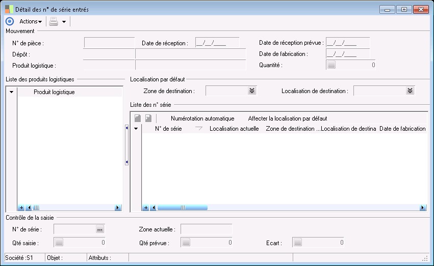
Task: Click the first document icon in serial list toolbar
Action: click(138, 119)
